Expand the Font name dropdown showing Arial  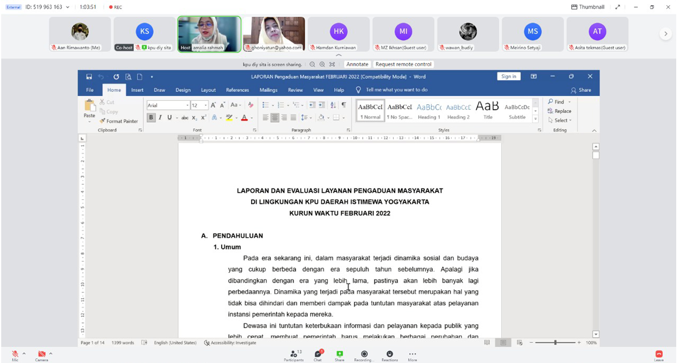pos(187,105)
